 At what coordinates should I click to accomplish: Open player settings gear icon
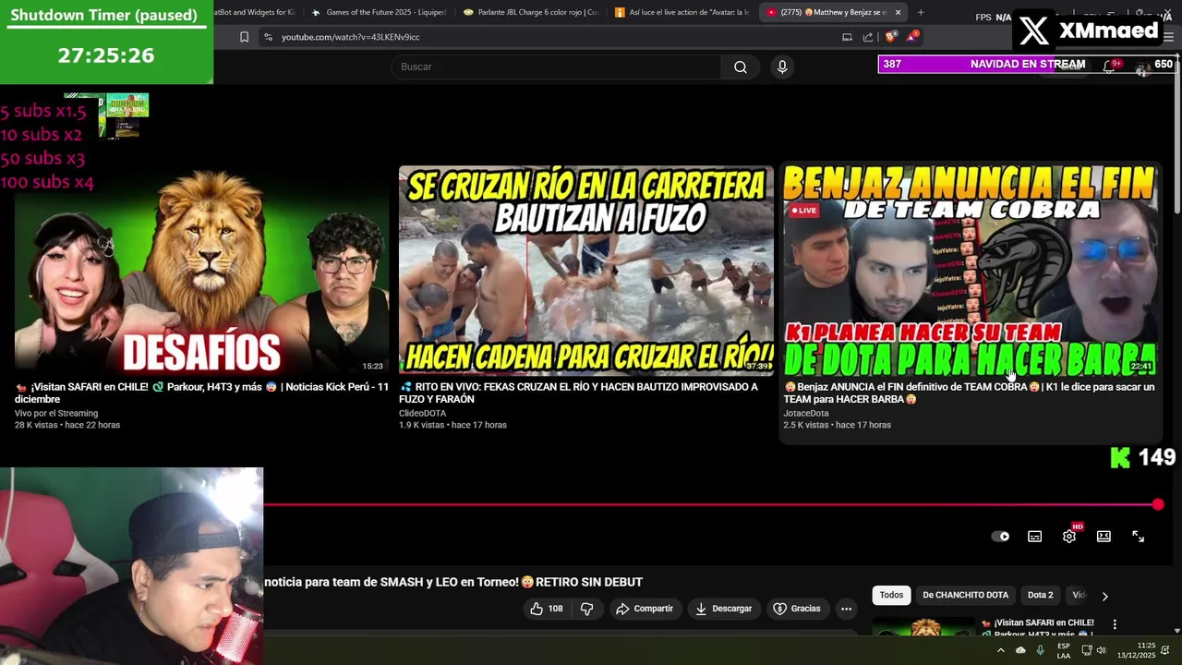[1069, 536]
